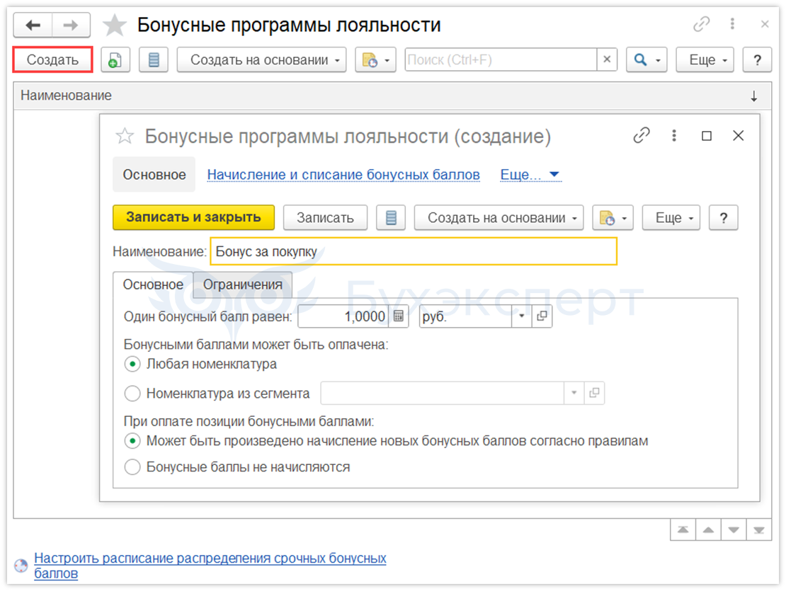This screenshot has height=591, width=786.
Task: Click the report list icon beside Записать
Action: tap(390, 218)
